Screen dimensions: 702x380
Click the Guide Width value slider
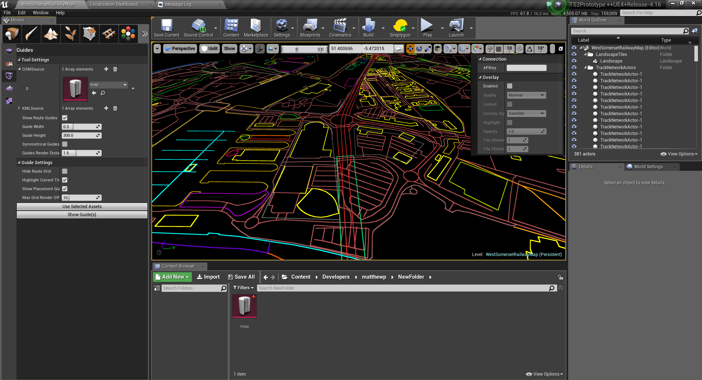(x=81, y=127)
